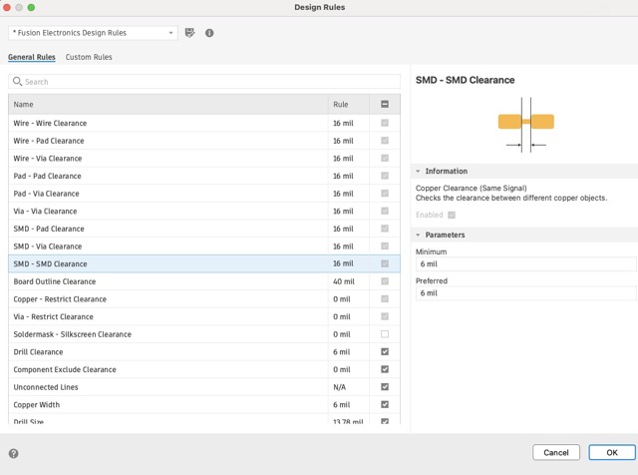Click the Cancel button

coord(556,452)
